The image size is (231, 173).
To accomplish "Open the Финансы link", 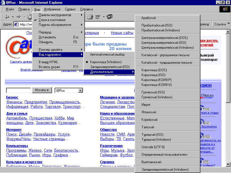I will point(14,102).
